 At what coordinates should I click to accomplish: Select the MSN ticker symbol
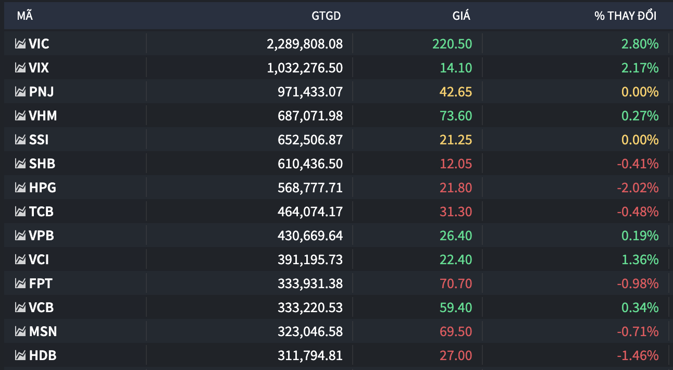(43, 331)
